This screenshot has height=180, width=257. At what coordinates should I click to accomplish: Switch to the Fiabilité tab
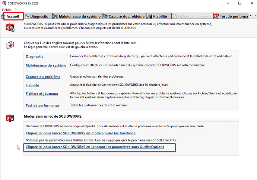tap(159, 16)
